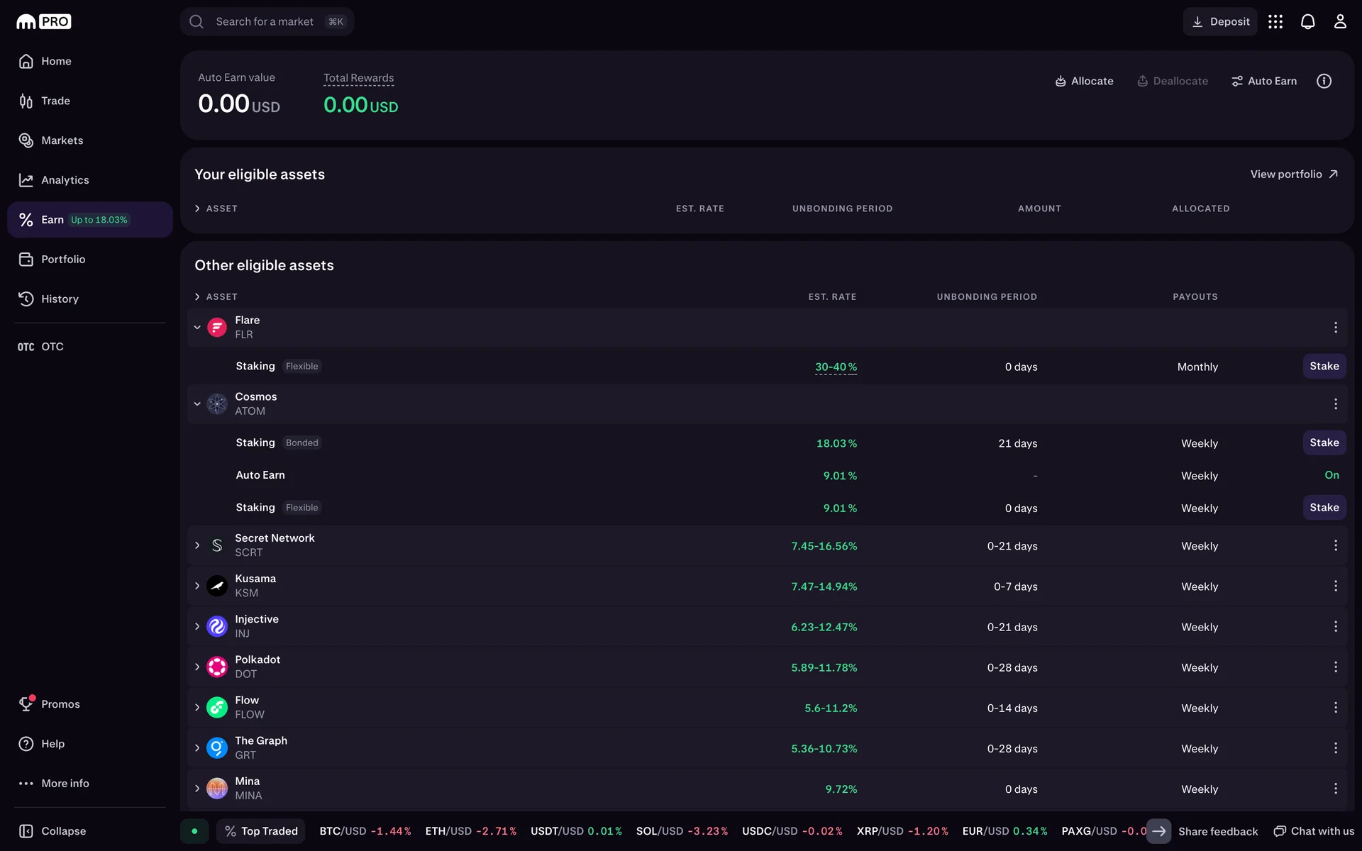
Task: Open more options for Kusama row
Action: click(1335, 586)
